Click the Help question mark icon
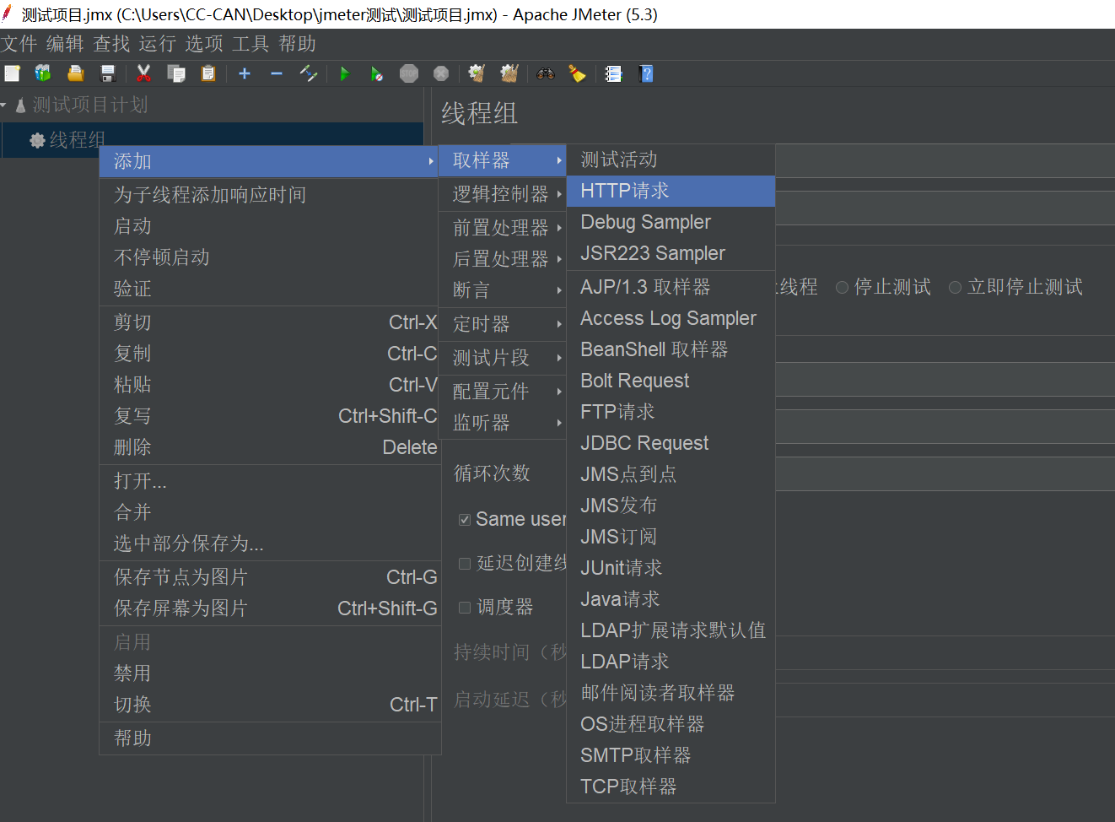1115x822 pixels. point(646,73)
